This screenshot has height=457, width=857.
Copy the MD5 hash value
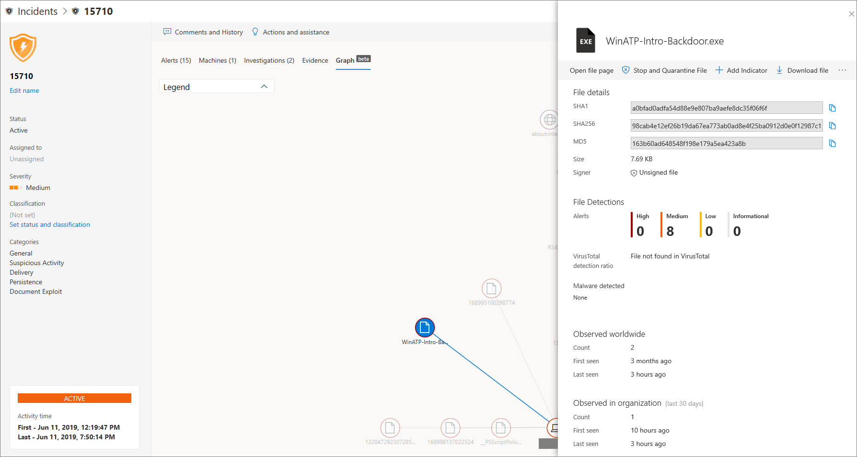click(832, 144)
